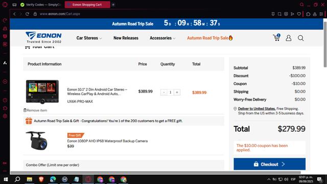Click the pinboard pin icon in address bar

273,14
